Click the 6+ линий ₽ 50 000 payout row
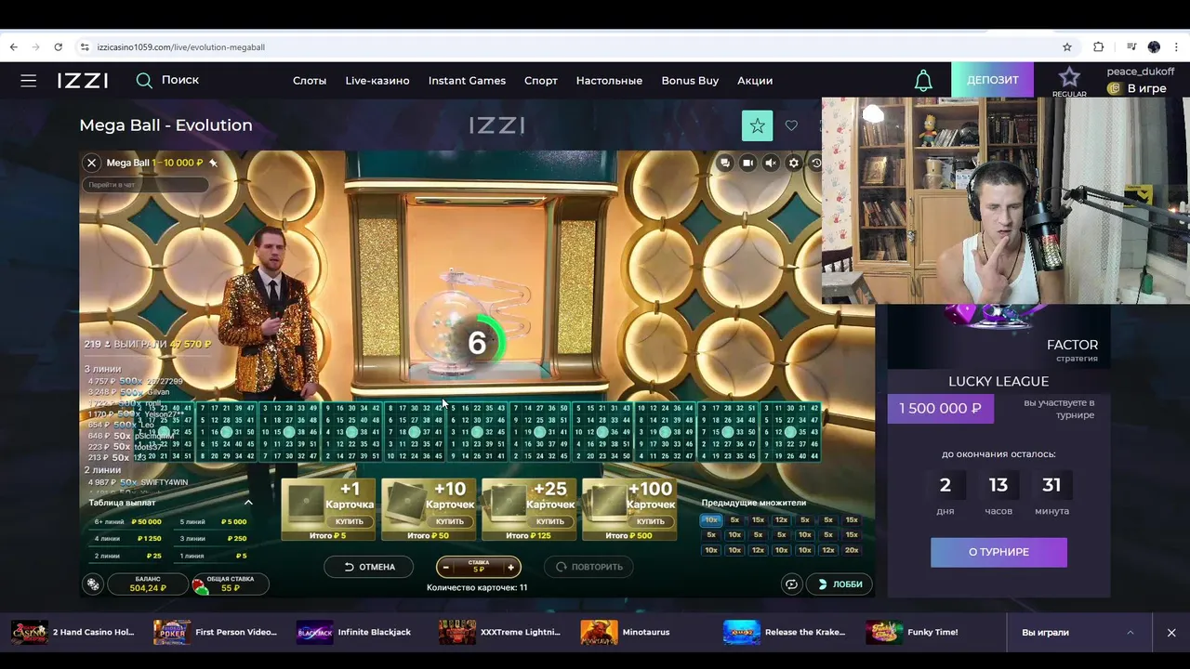Viewport: 1190px width, 669px height. (x=128, y=522)
